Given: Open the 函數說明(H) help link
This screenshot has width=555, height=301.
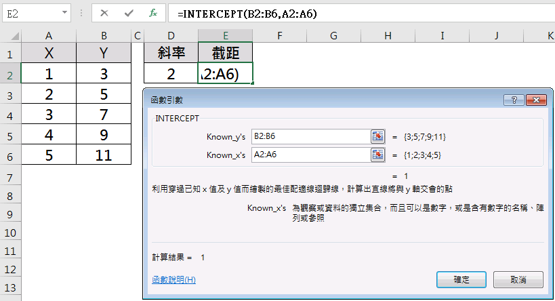Looking at the screenshot, I should tap(174, 279).
